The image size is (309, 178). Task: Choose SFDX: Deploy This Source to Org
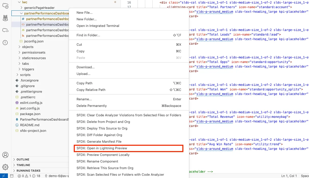(102, 128)
